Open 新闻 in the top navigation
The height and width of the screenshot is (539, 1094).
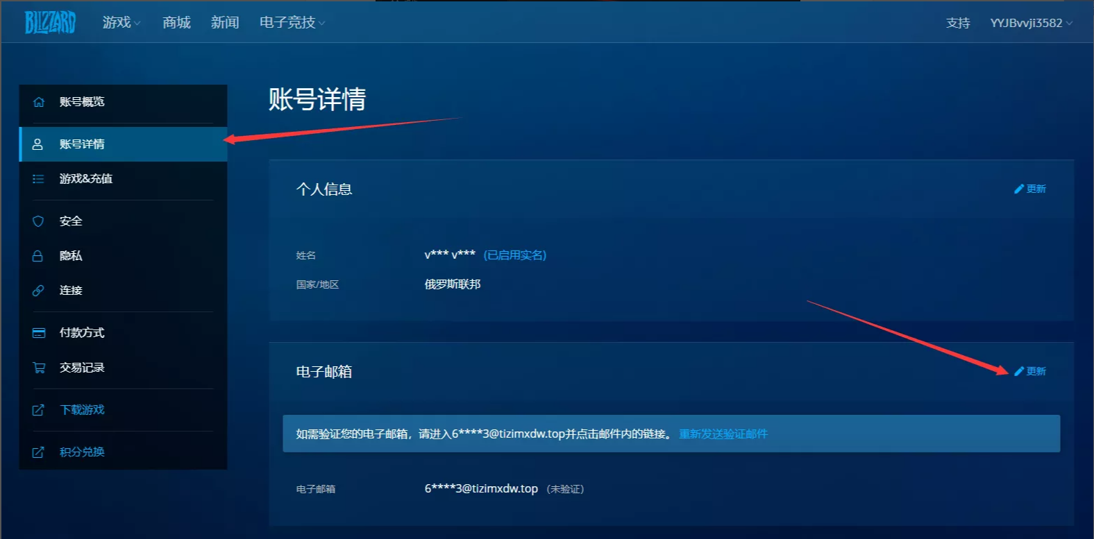(225, 23)
